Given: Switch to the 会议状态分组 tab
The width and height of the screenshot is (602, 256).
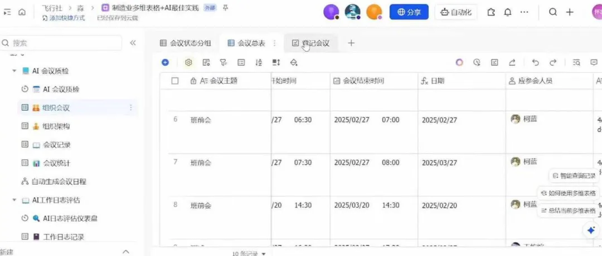Looking at the screenshot, I should [186, 43].
